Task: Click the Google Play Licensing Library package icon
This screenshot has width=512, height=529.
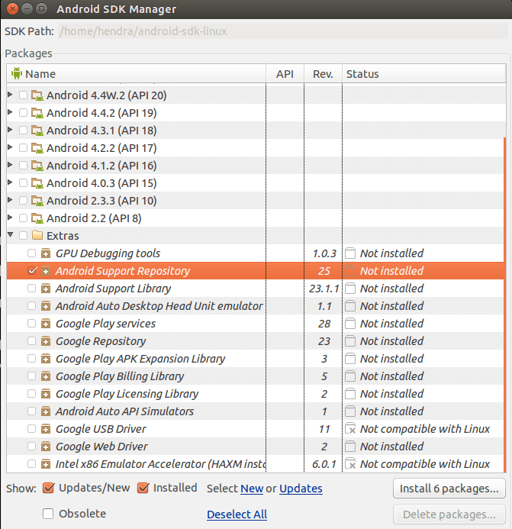Action: 46,394
